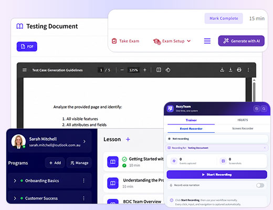Viewport: 273px width, 210px height.
Task: Open the PDF viewer three-dot more options
Action: pos(248,70)
